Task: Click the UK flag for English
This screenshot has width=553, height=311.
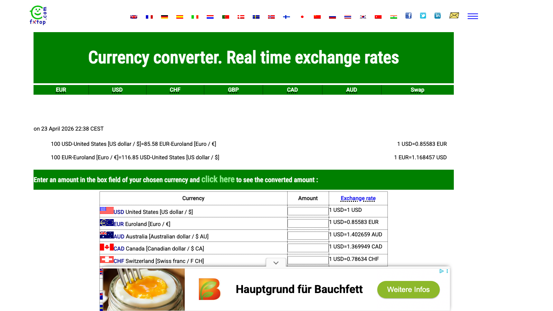Action: coord(134,17)
